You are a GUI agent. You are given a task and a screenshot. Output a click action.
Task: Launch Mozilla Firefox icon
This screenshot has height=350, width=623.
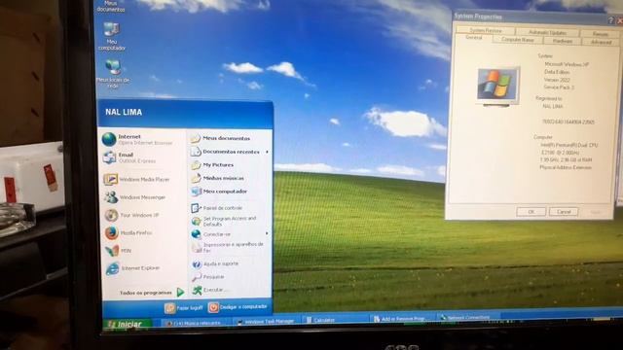[112, 233]
